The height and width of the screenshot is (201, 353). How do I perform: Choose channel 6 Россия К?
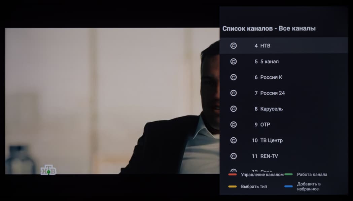[x=284, y=77]
